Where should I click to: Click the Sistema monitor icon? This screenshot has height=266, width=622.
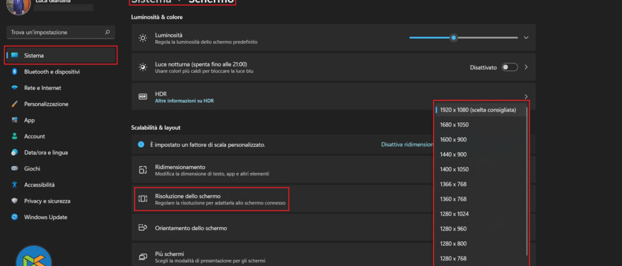[x=15, y=56]
